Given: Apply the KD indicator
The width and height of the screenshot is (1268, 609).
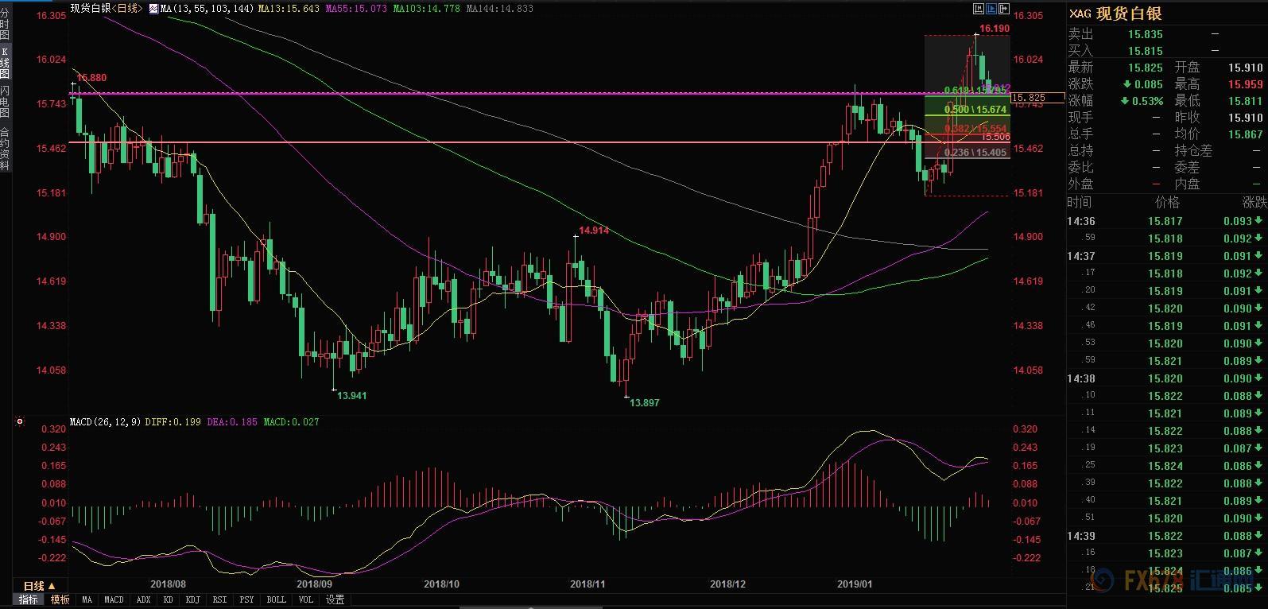Looking at the screenshot, I should (168, 599).
